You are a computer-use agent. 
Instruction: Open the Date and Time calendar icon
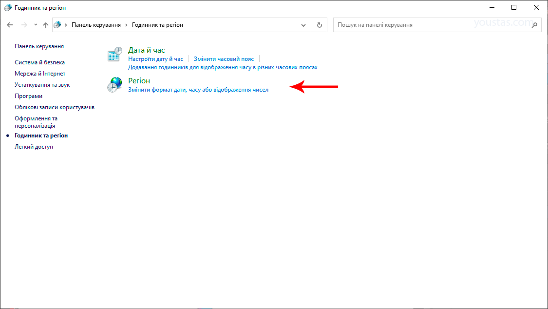tap(114, 54)
